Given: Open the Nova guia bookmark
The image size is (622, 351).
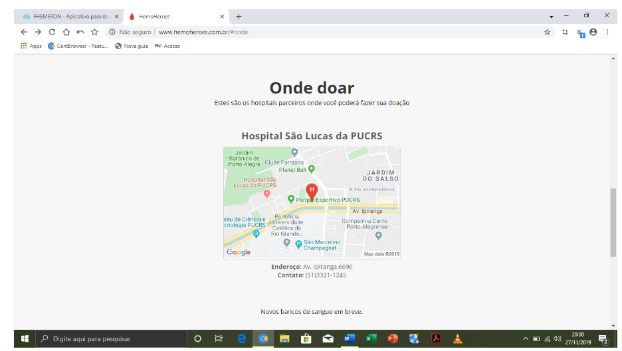Looking at the screenshot, I should click(x=132, y=46).
